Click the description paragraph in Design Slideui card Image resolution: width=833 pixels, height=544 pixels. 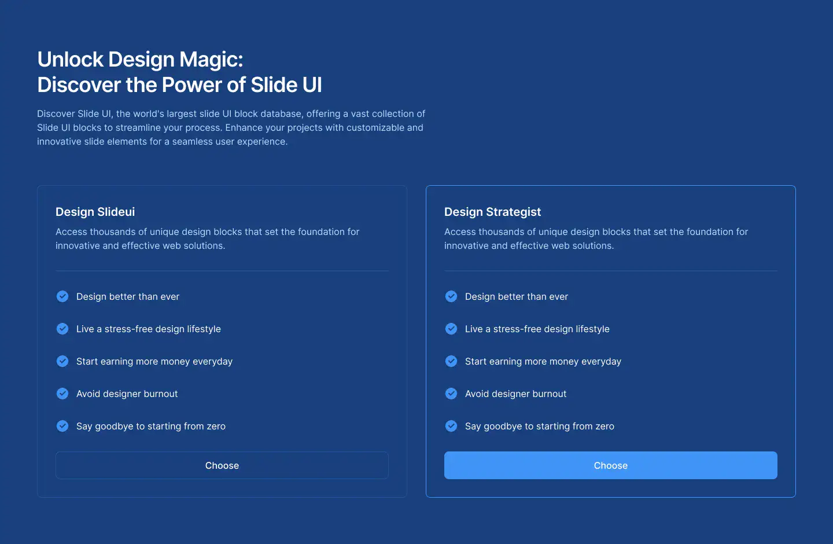(x=208, y=238)
